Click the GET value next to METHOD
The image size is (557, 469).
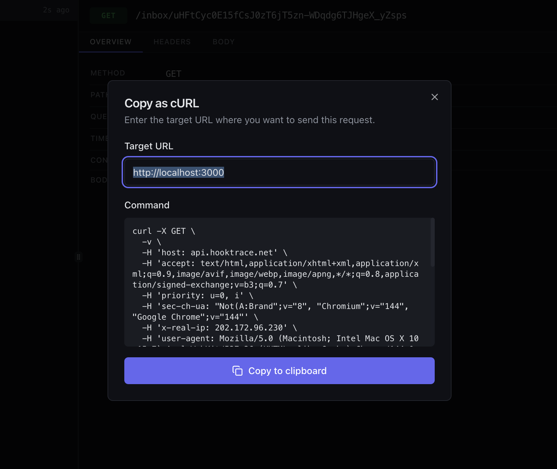pos(173,74)
